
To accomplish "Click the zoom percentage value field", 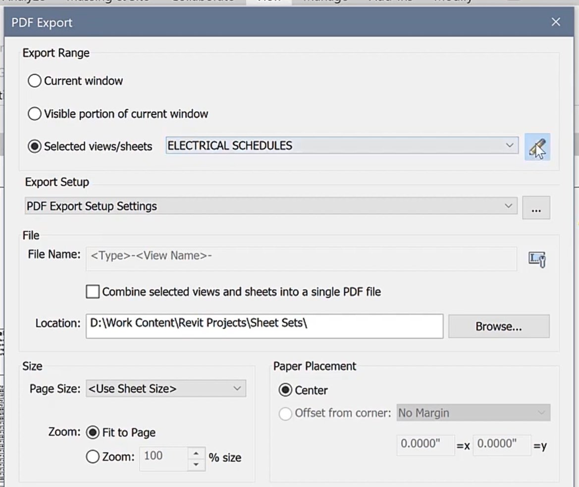I will point(163,459).
